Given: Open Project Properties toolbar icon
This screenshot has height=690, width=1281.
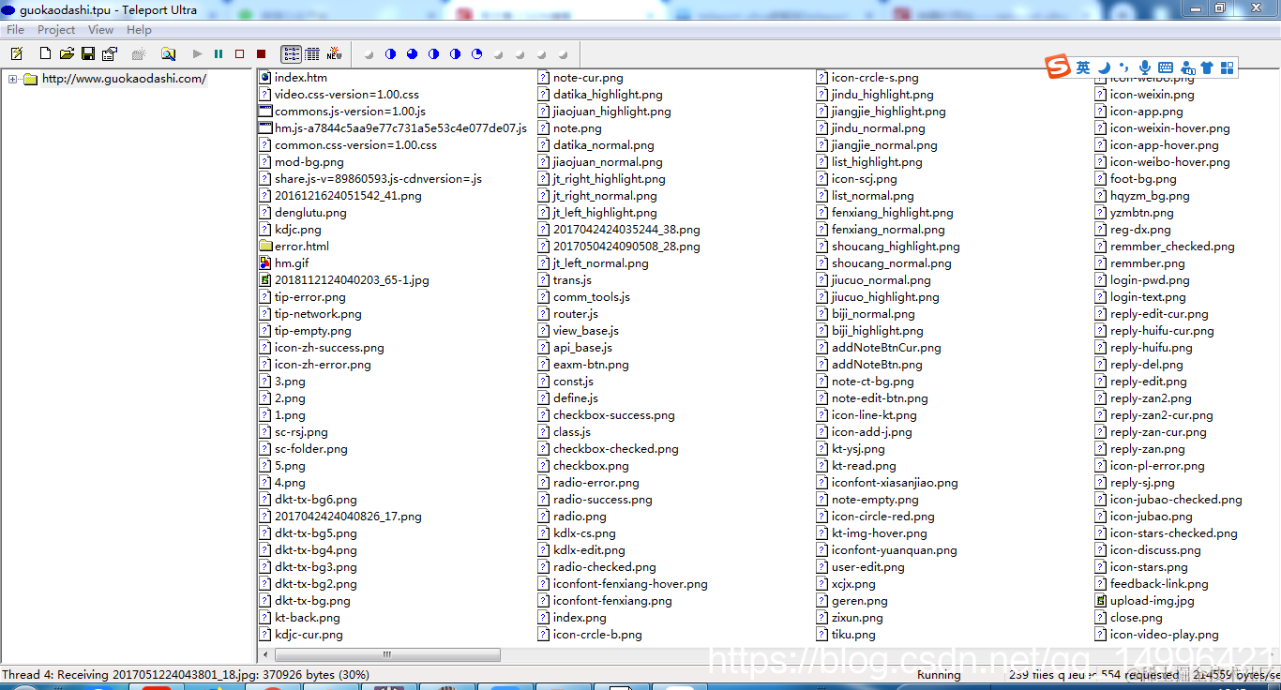Looking at the screenshot, I should (x=110, y=54).
